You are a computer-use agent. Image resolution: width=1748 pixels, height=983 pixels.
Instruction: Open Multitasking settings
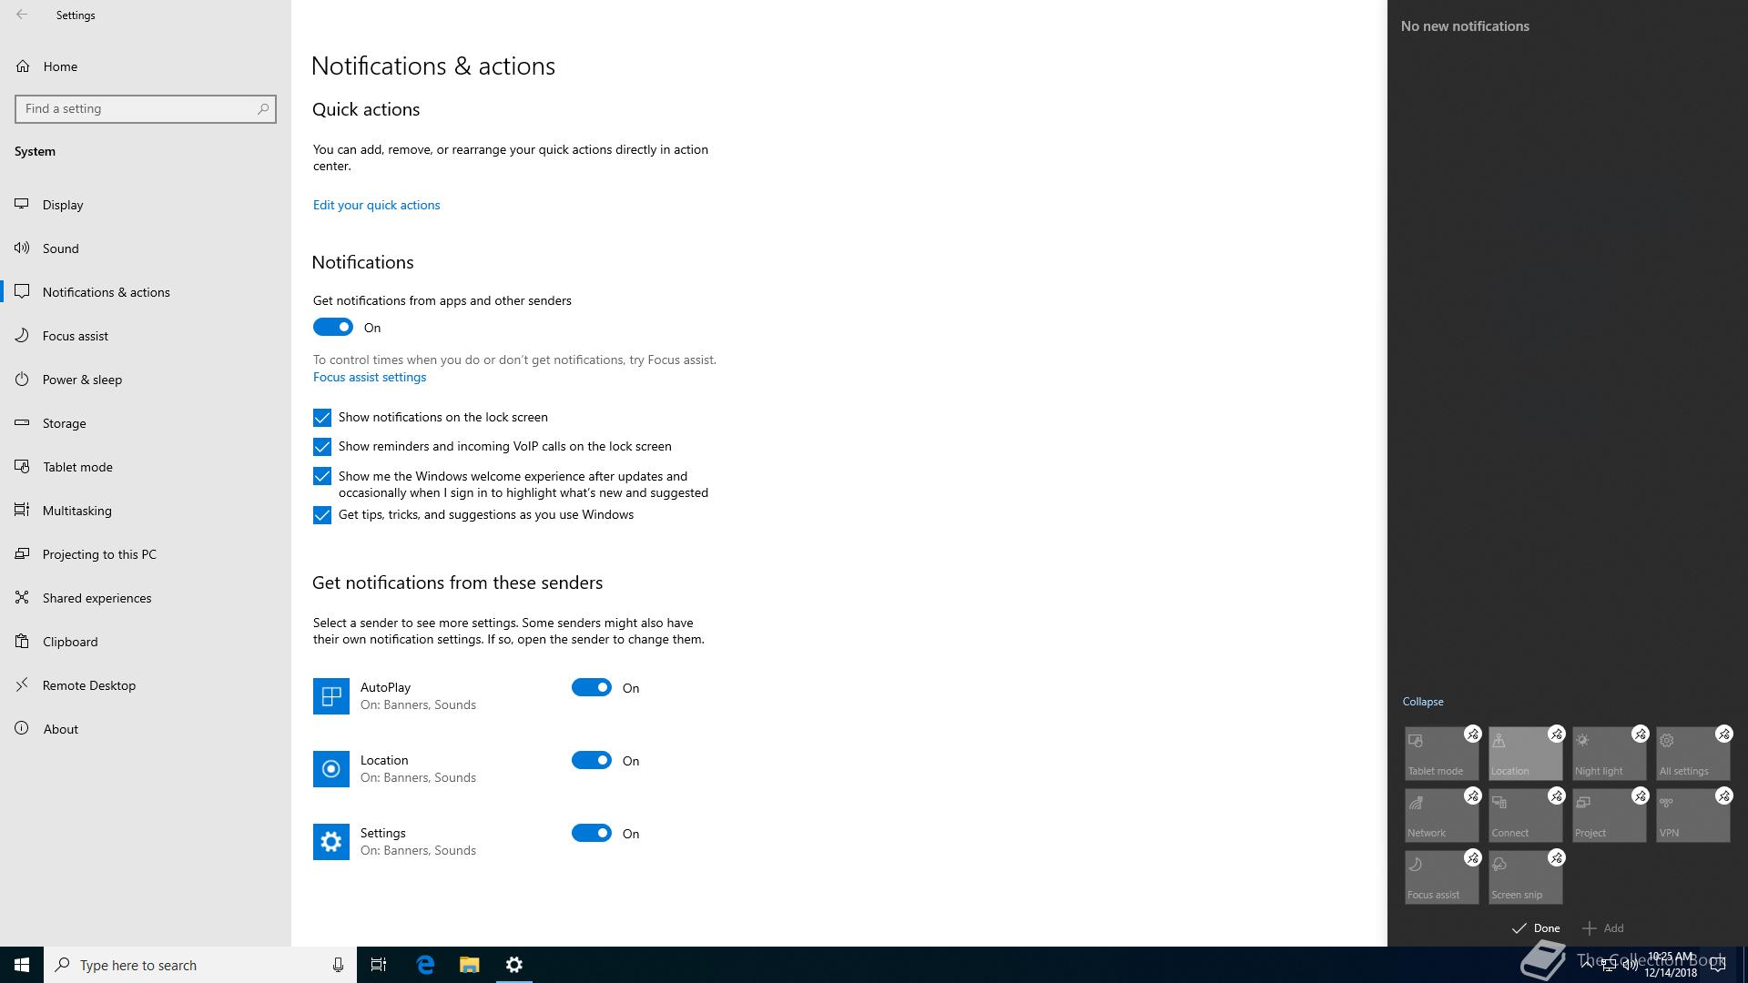(146, 511)
